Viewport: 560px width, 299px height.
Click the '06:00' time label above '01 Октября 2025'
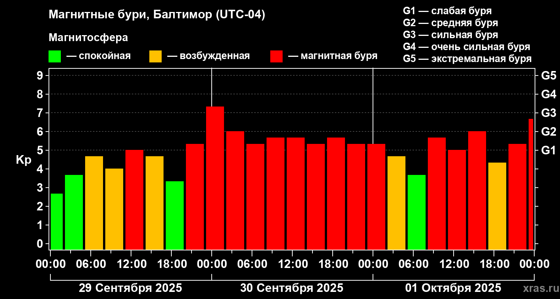(x=413, y=264)
